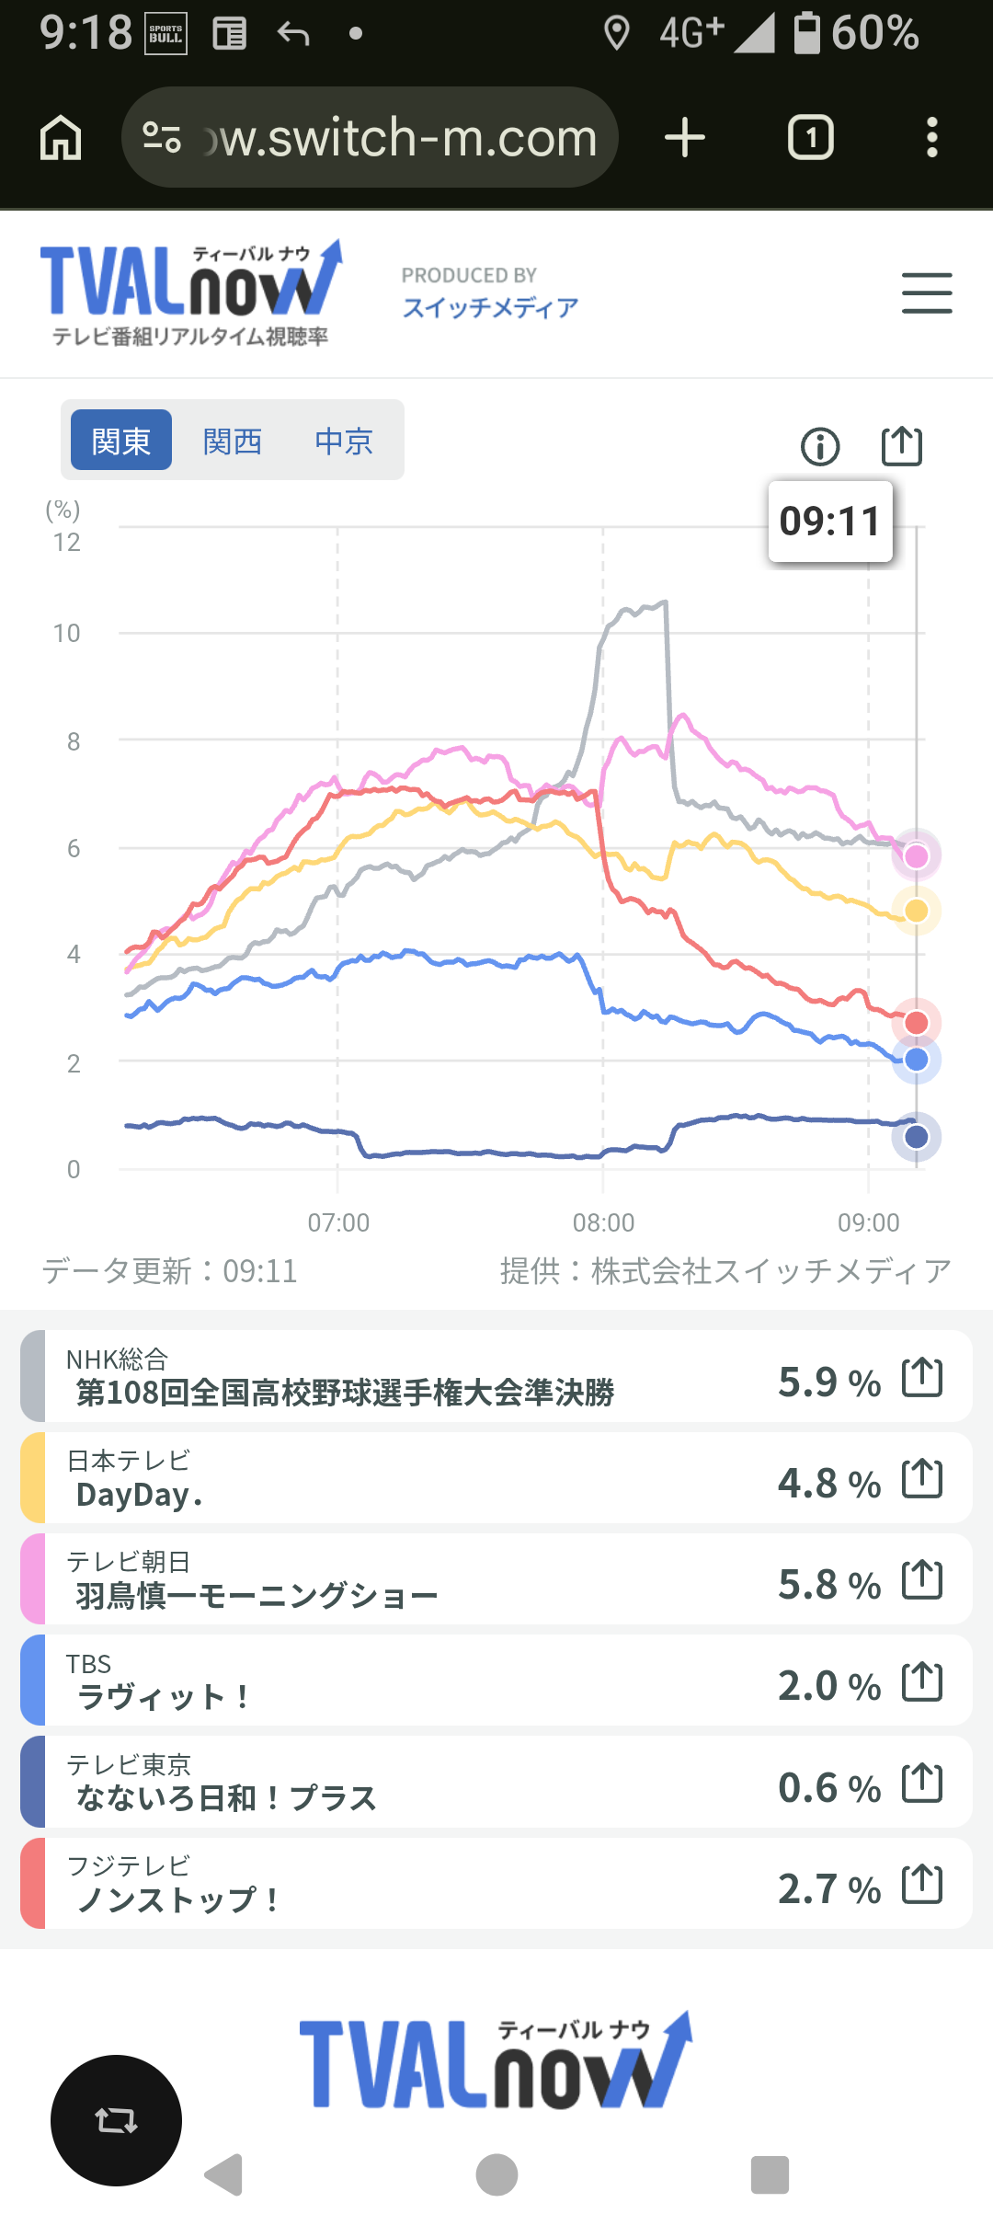Select the 関東 region tab
The height and width of the screenshot is (2237, 993).
coord(121,441)
